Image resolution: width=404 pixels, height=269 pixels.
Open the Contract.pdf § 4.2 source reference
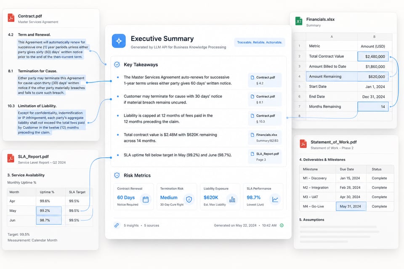click(265, 80)
